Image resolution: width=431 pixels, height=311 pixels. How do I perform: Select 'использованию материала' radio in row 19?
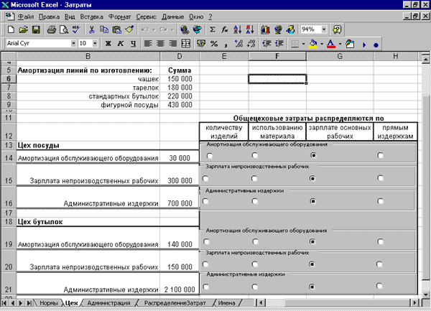pyautogui.click(x=255, y=241)
